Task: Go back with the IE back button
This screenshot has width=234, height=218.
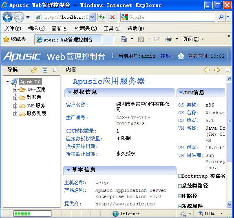Action: coord(7,17)
